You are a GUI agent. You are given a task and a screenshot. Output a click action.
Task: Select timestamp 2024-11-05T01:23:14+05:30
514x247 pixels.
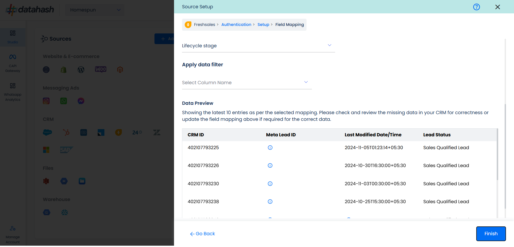coord(374,148)
